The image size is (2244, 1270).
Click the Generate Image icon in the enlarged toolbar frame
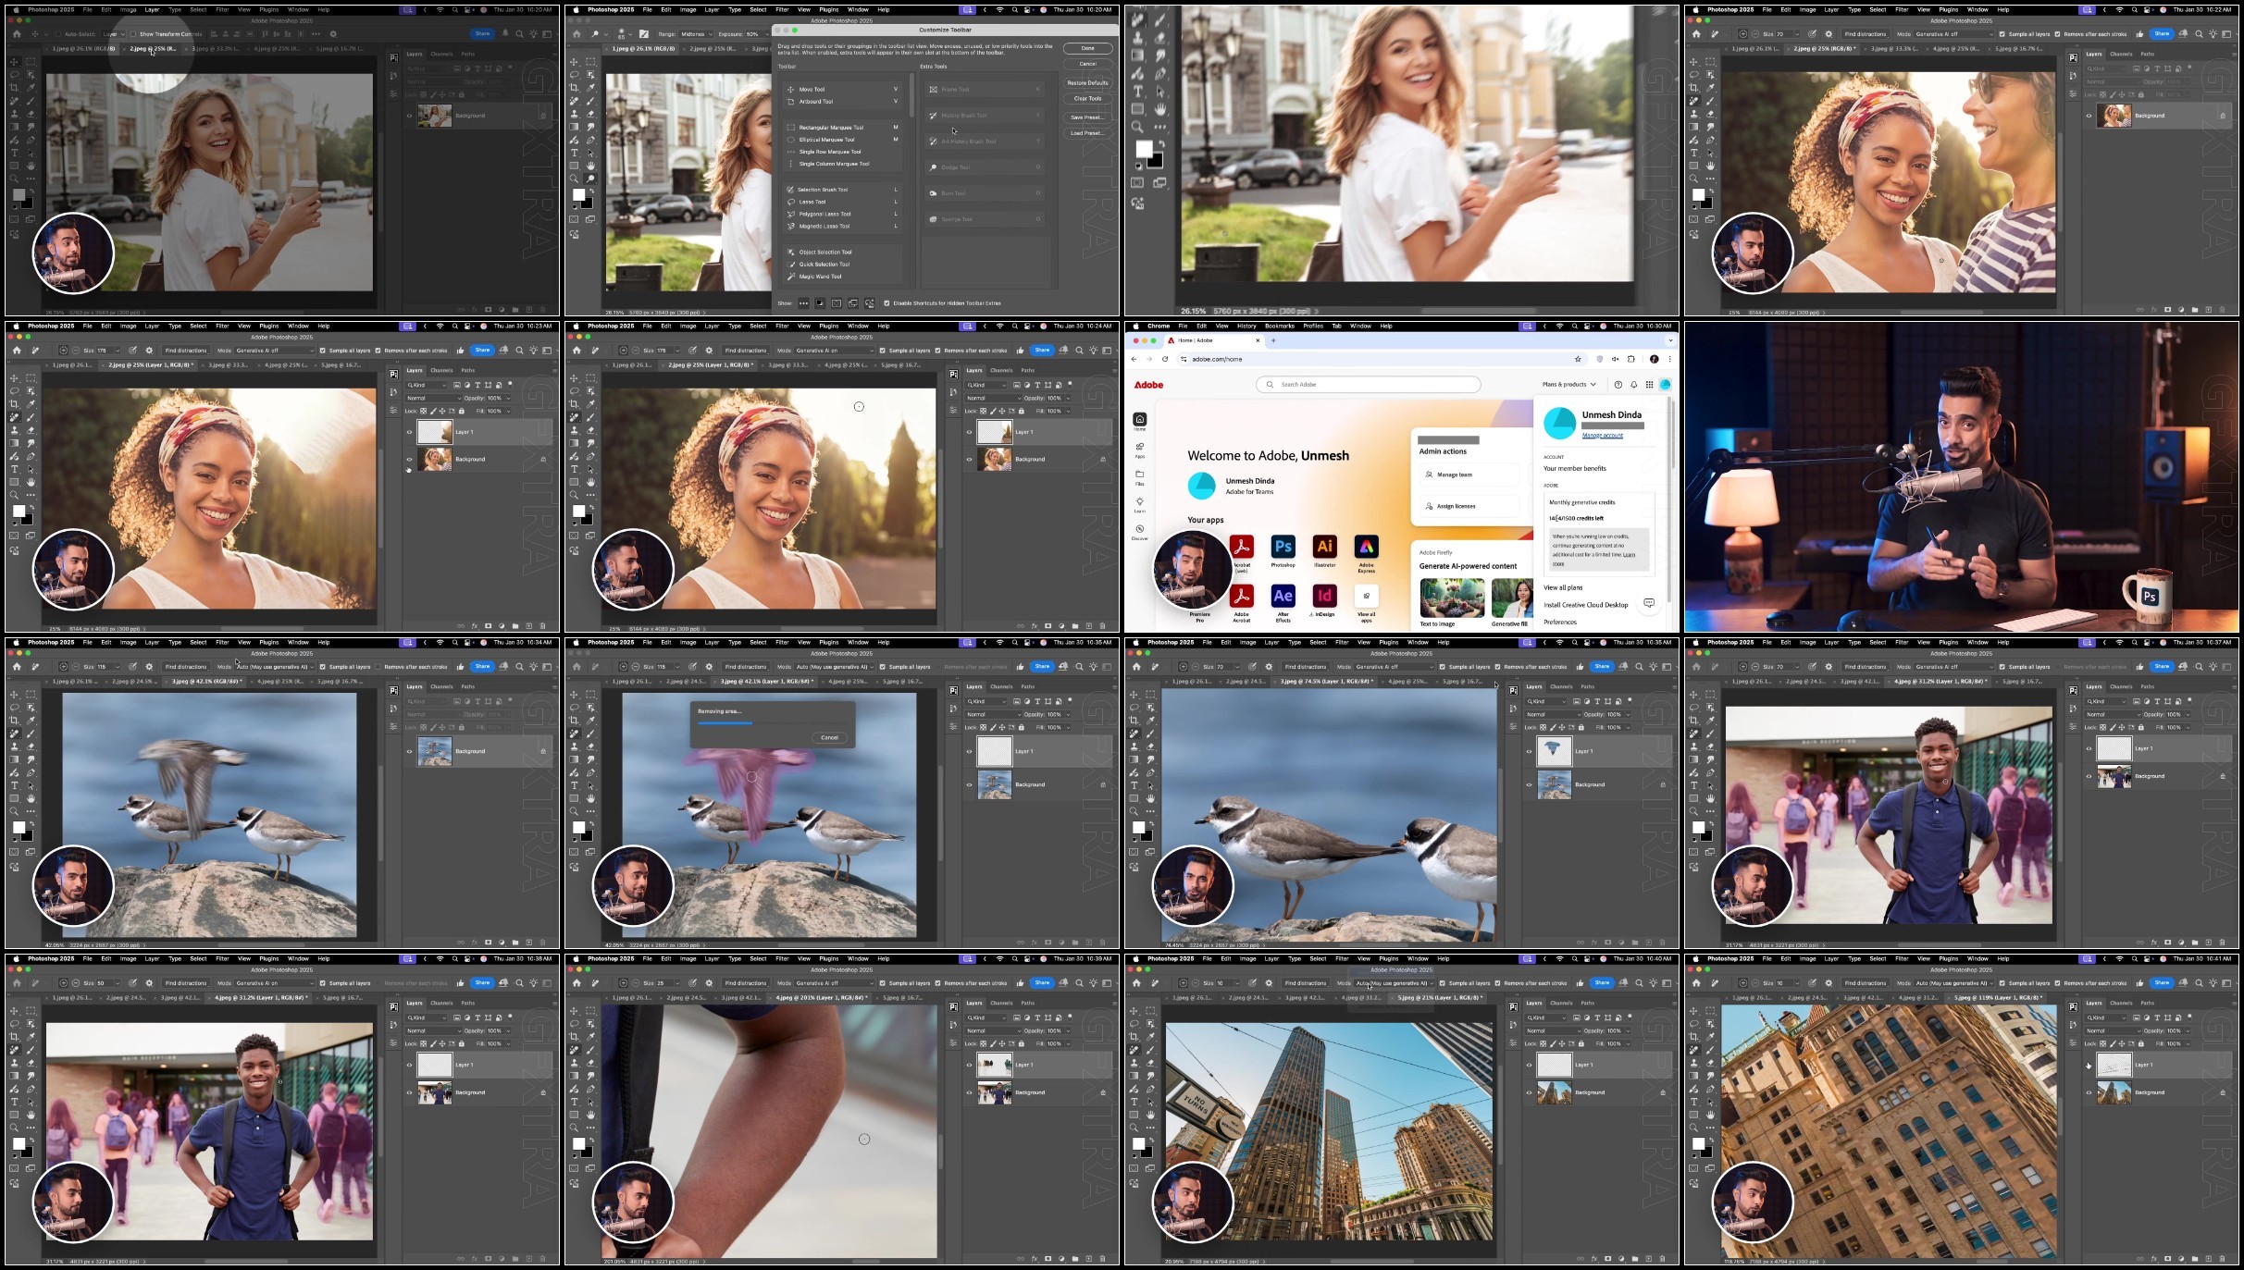click(1137, 203)
